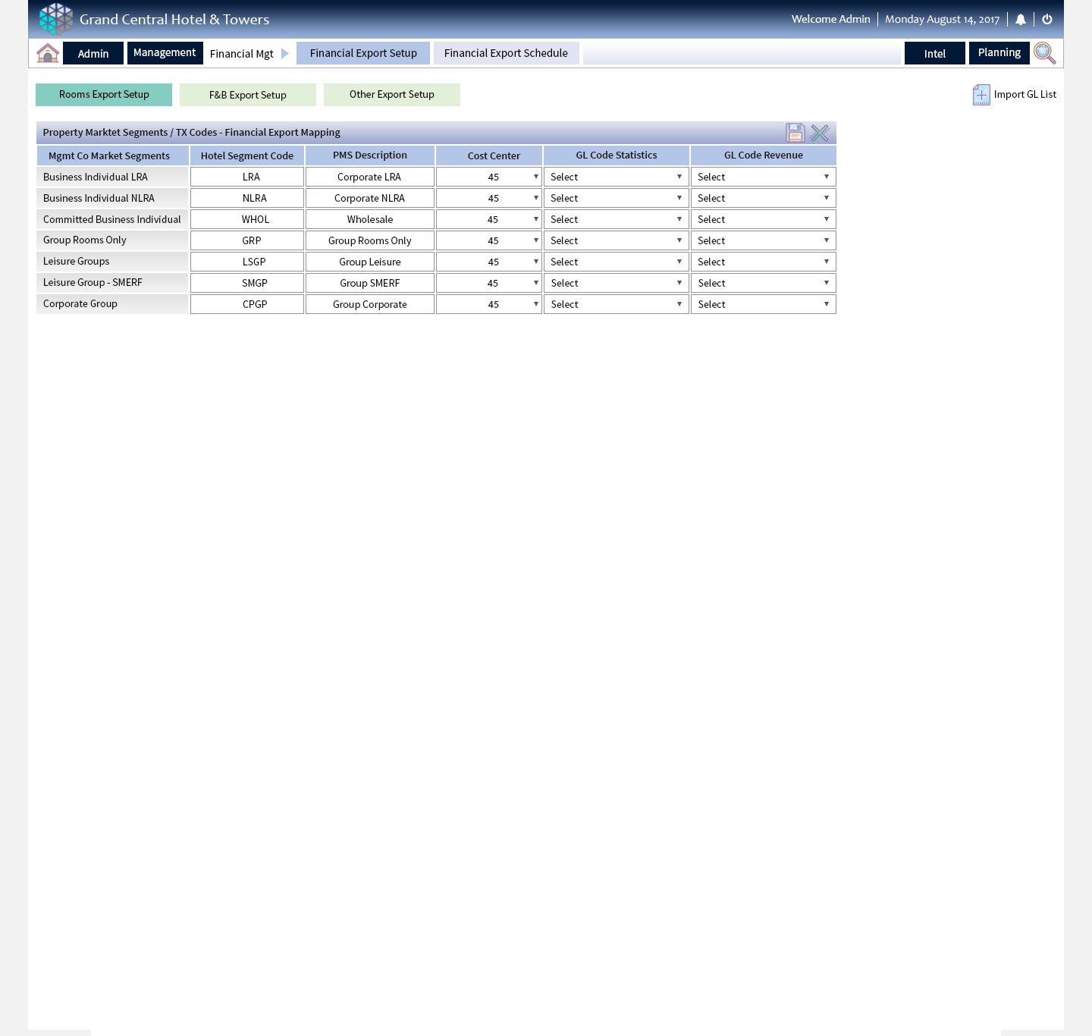Expand the Financial Mgt breadcrumb arrow

pos(285,53)
